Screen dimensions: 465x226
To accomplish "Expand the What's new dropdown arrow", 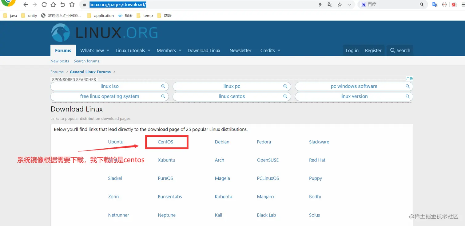I will pyautogui.click(x=108, y=51).
